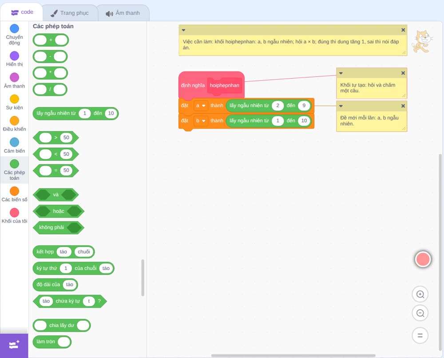This screenshot has width=444, height=358.
Task: Switch to the code tab
Action: tap(22, 12)
